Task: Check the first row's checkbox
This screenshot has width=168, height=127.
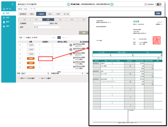Action: [20, 45]
